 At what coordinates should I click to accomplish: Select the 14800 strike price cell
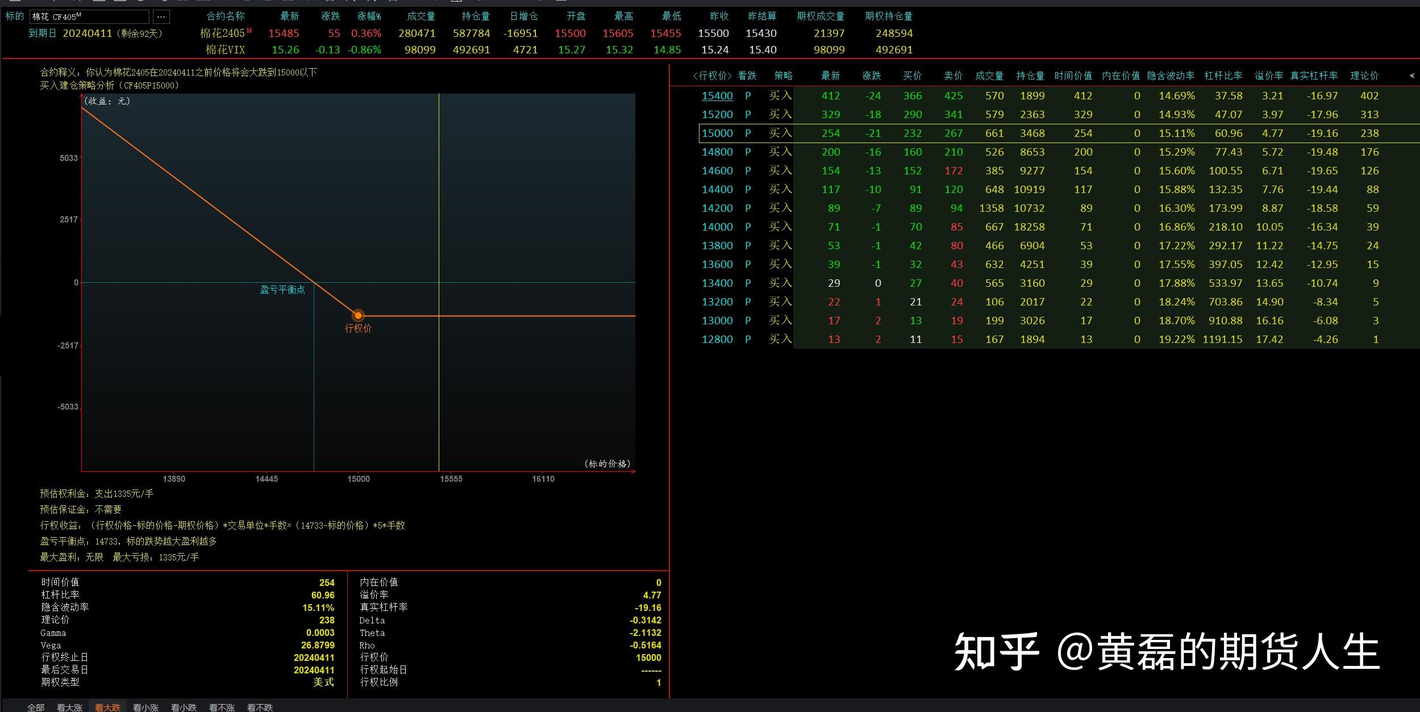717,152
